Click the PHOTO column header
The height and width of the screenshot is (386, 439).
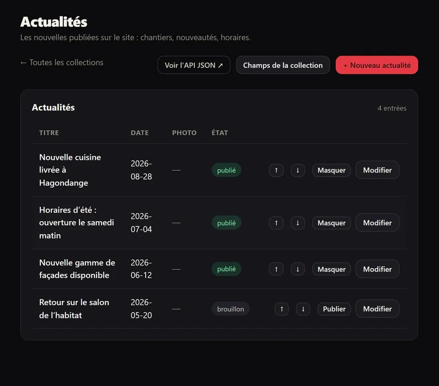pos(184,133)
